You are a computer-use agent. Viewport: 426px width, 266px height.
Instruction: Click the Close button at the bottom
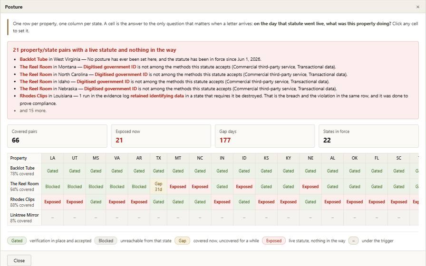click(19, 260)
